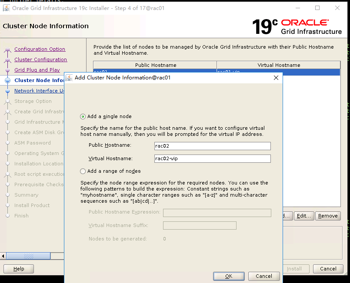The width and height of the screenshot is (350, 283).
Task: Cancel the Add Cluster Node Information dialog
Action: (x=264, y=276)
